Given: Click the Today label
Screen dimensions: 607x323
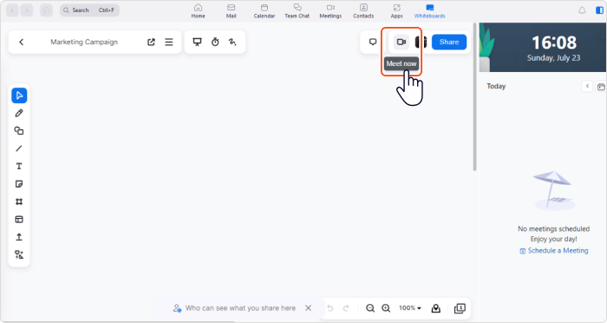Looking at the screenshot, I should 496,86.
